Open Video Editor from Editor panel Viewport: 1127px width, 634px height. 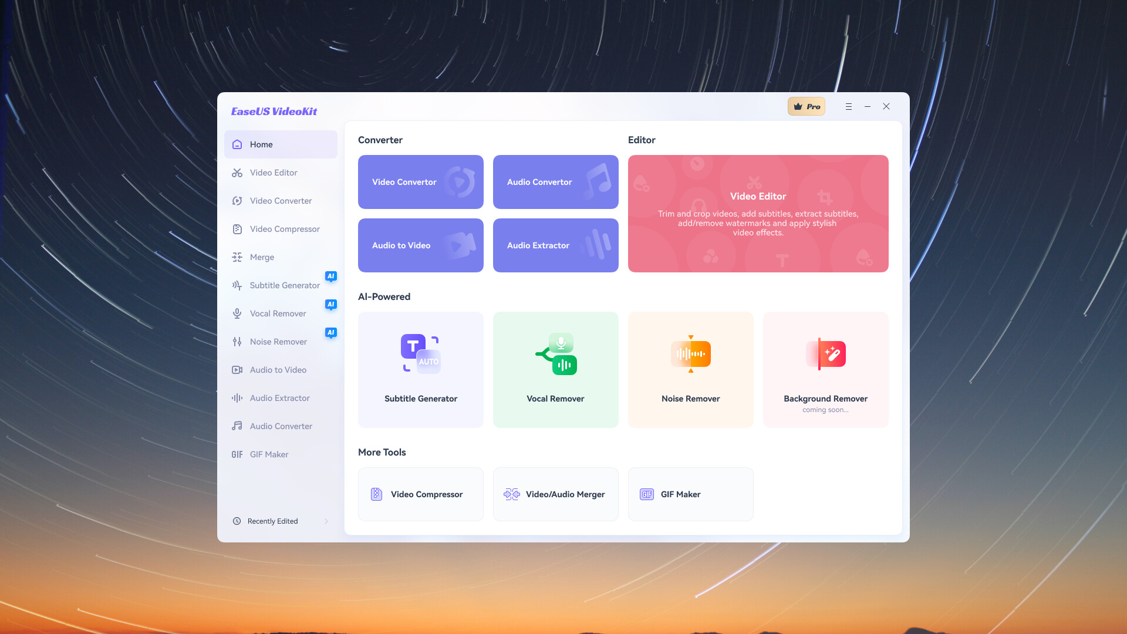pyautogui.click(x=758, y=214)
